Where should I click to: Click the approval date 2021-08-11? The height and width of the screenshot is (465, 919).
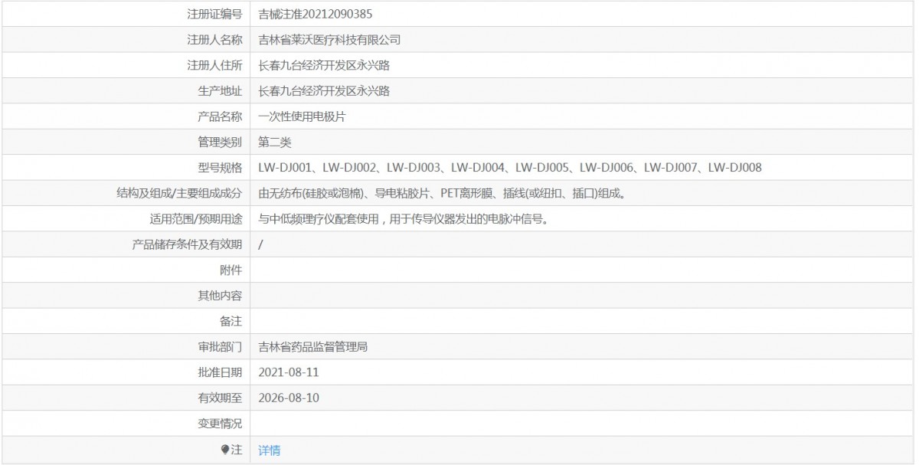tap(288, 372)
